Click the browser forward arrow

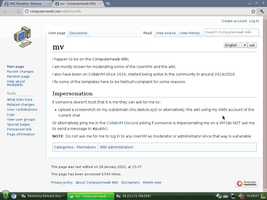tap(11, 11)
